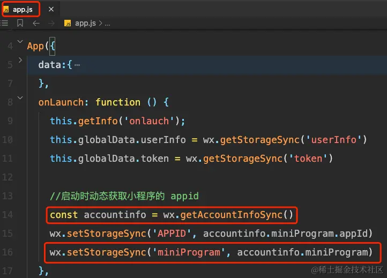Click the getStorageSync('userInfo') call
The width and height of the screenshot is (387, 278).
point(293,140)
